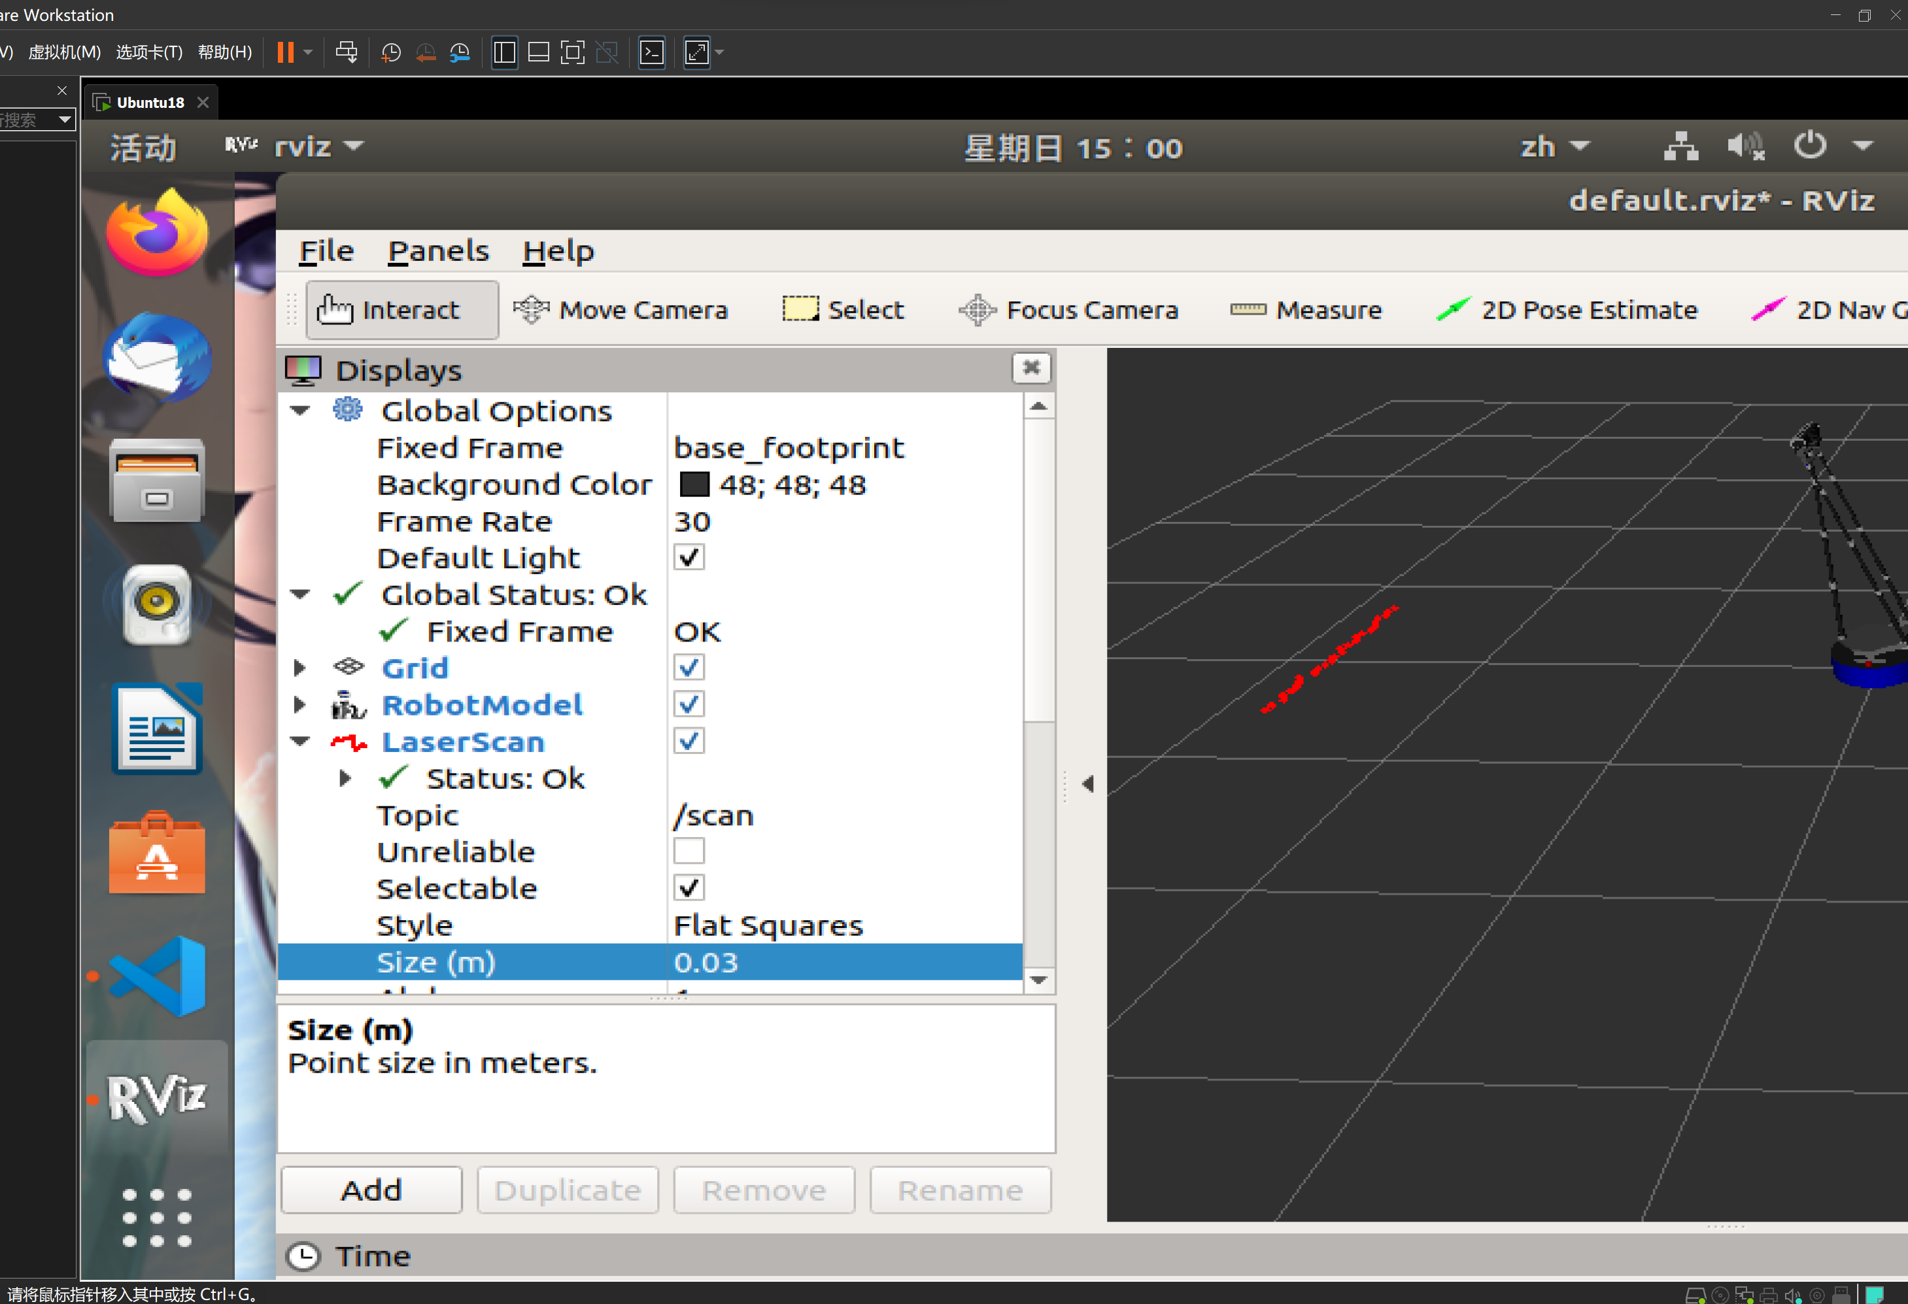Toggle the Default Light checkbox

coord(689,558)
